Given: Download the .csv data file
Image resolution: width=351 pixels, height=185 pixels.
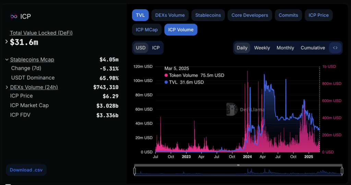Looking at the screenshot, I should click(x=26, y=170).
